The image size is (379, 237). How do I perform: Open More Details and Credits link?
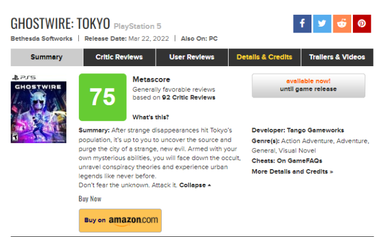pyautogui.click(x=292, y=171)
